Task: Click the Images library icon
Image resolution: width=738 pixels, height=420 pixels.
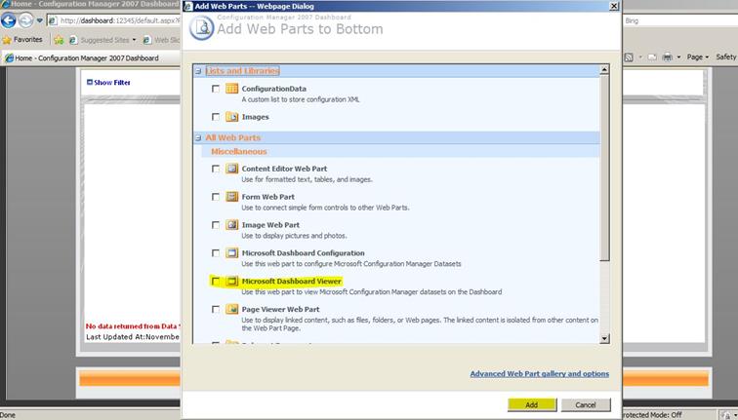Action: coord(231,117)
